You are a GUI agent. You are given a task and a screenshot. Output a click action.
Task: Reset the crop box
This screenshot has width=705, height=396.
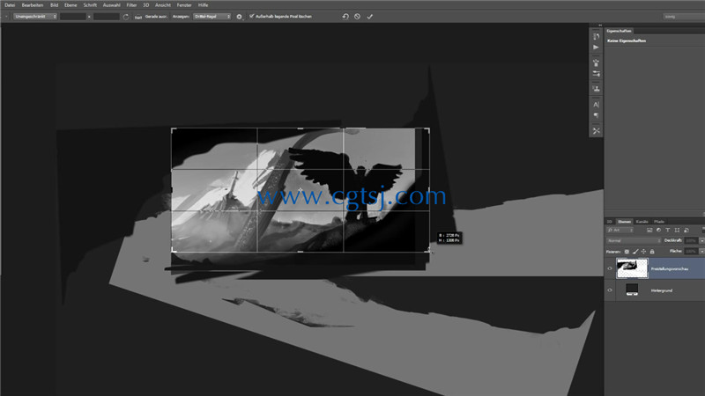coord(345,17)
